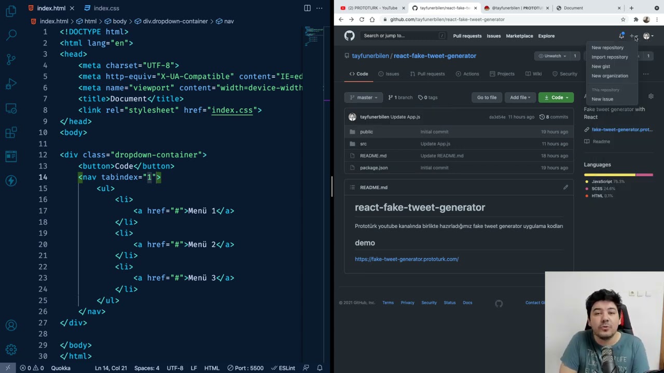Open the VS Code Manage gear icon
The width and height of the screenshot is (664, 373).
click(x=11, y=350)
